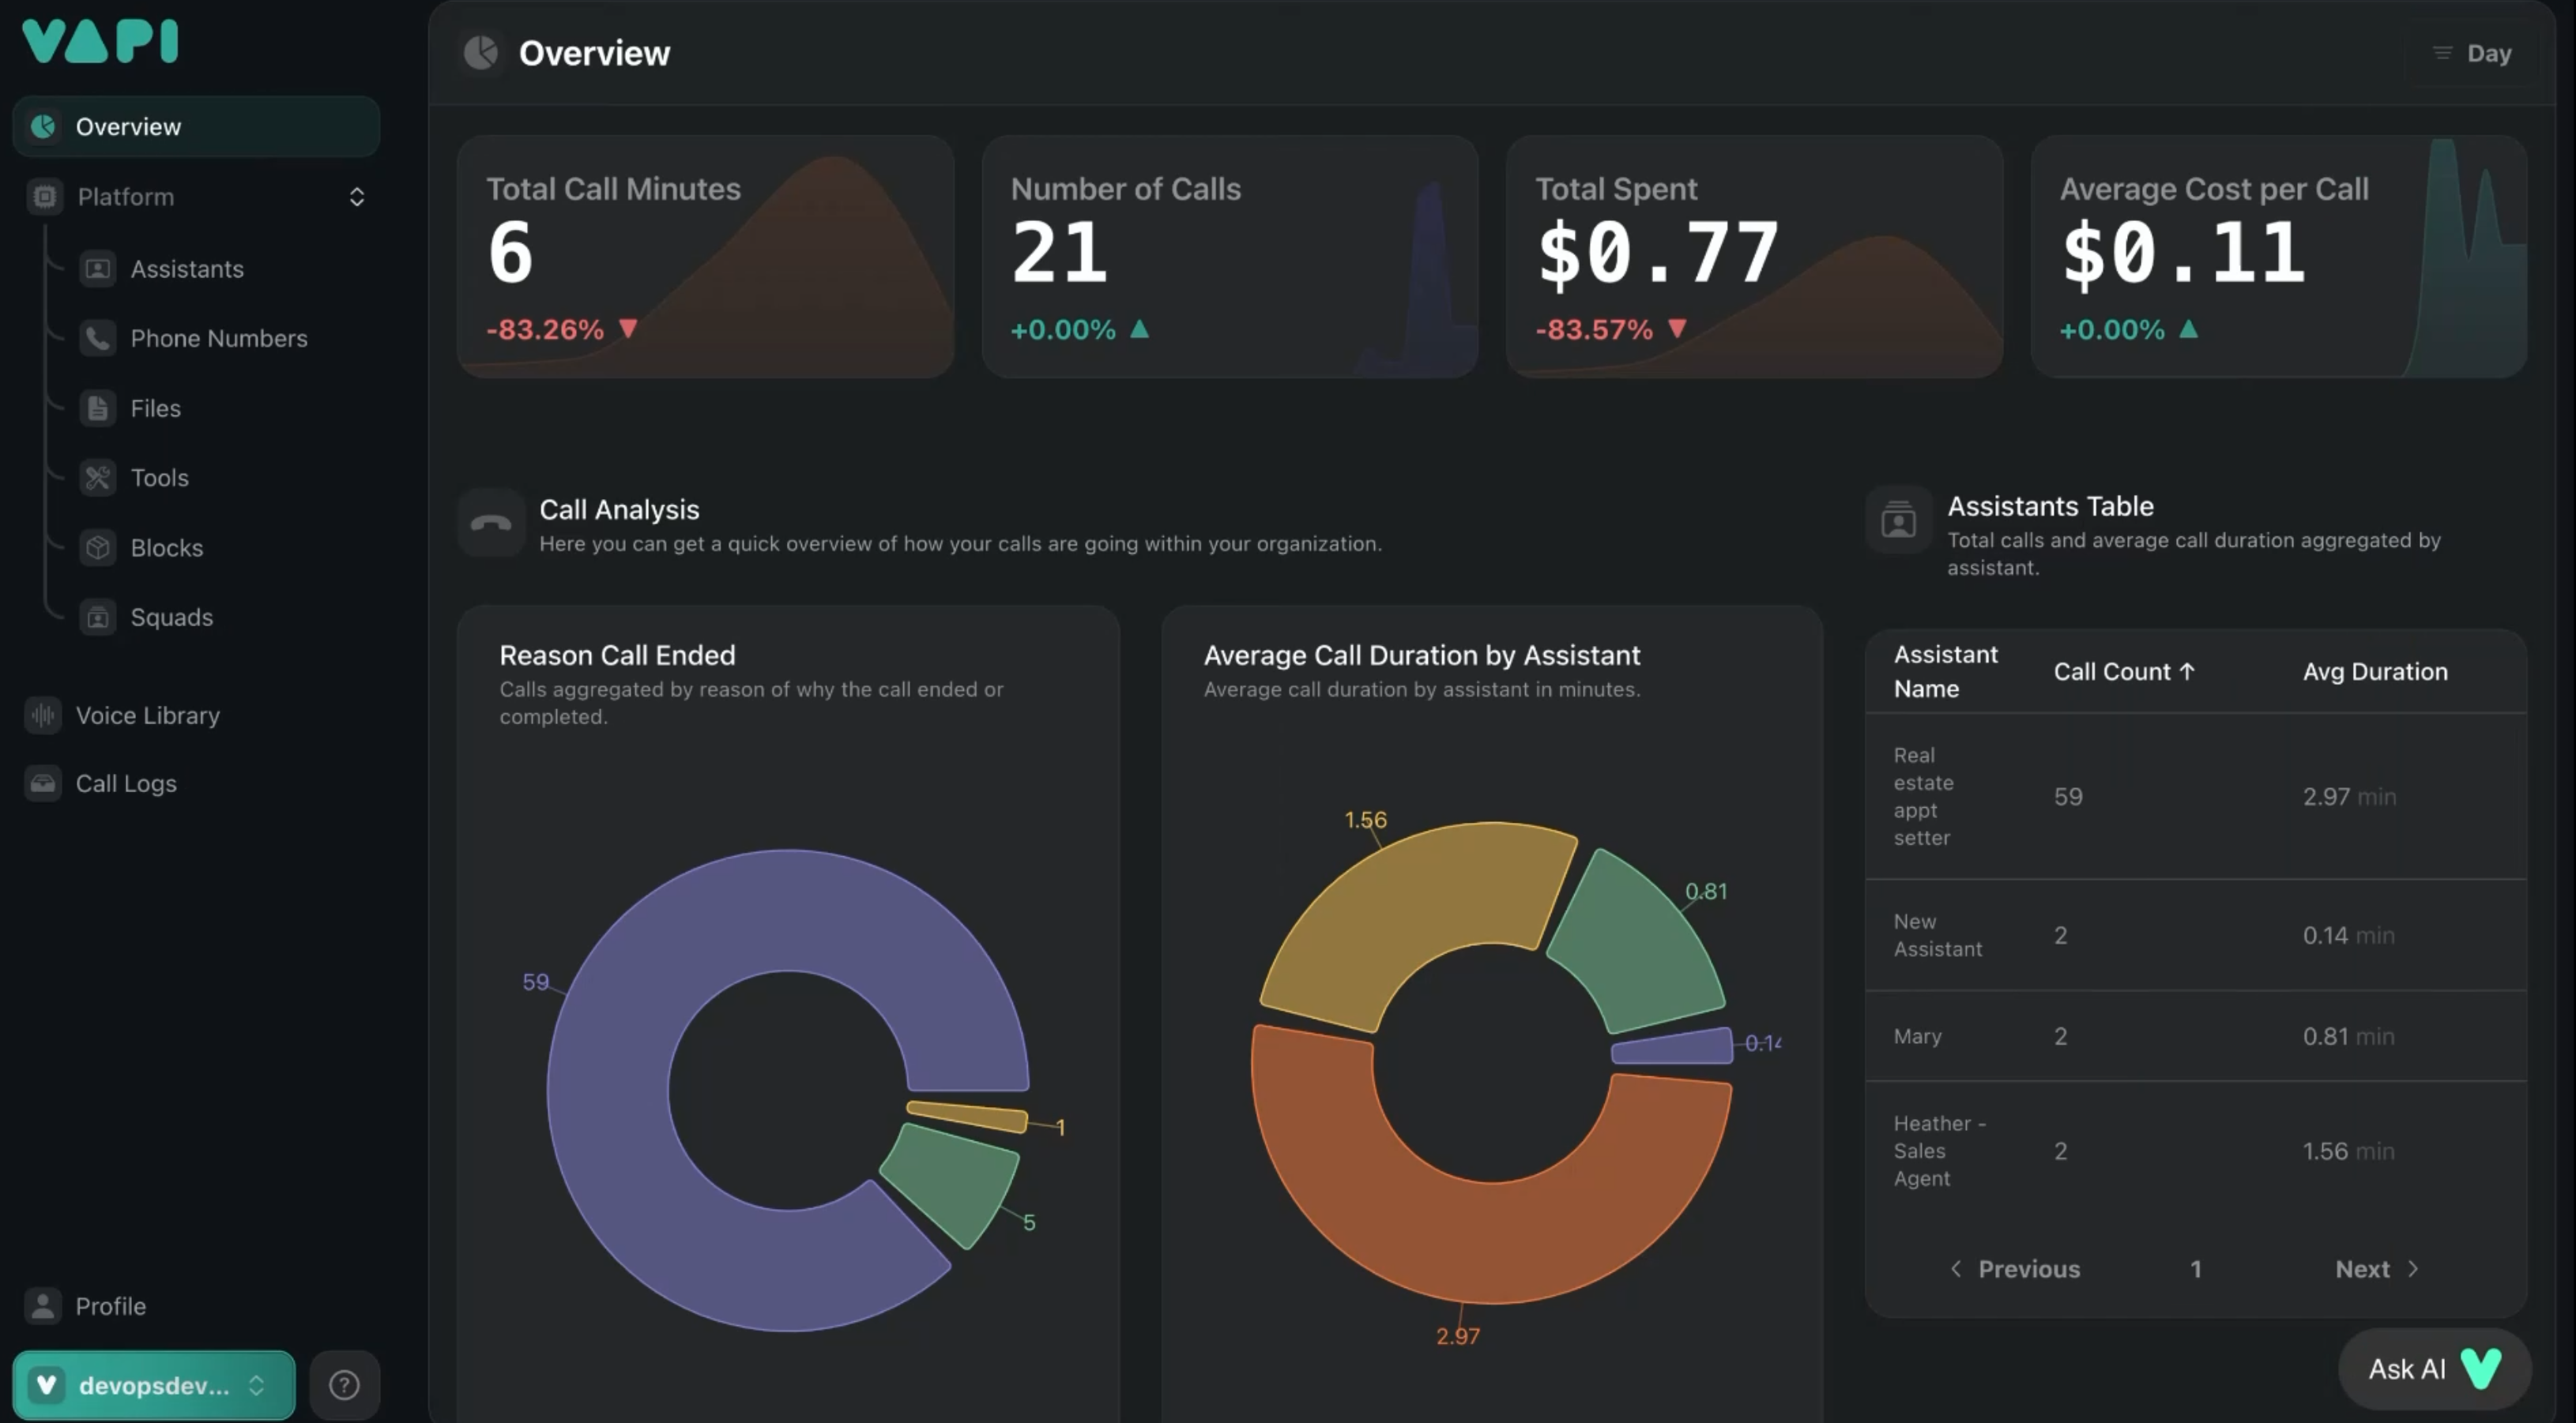Click the Assistants sidebar icon
The width and height of the screenshot is (2576, 1423).
pos(97,268)
